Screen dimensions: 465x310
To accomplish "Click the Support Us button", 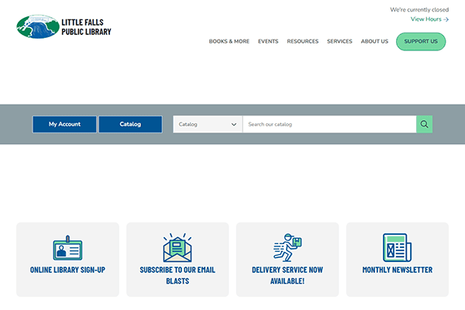I will pos(421,42).
